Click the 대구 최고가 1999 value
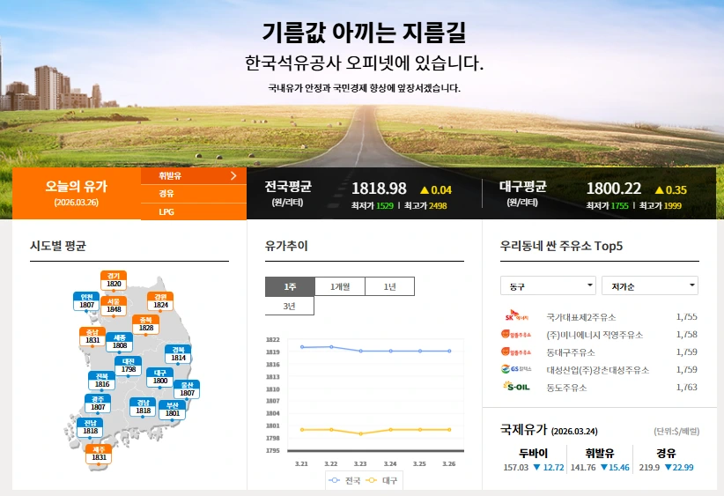 coord(673,206)
